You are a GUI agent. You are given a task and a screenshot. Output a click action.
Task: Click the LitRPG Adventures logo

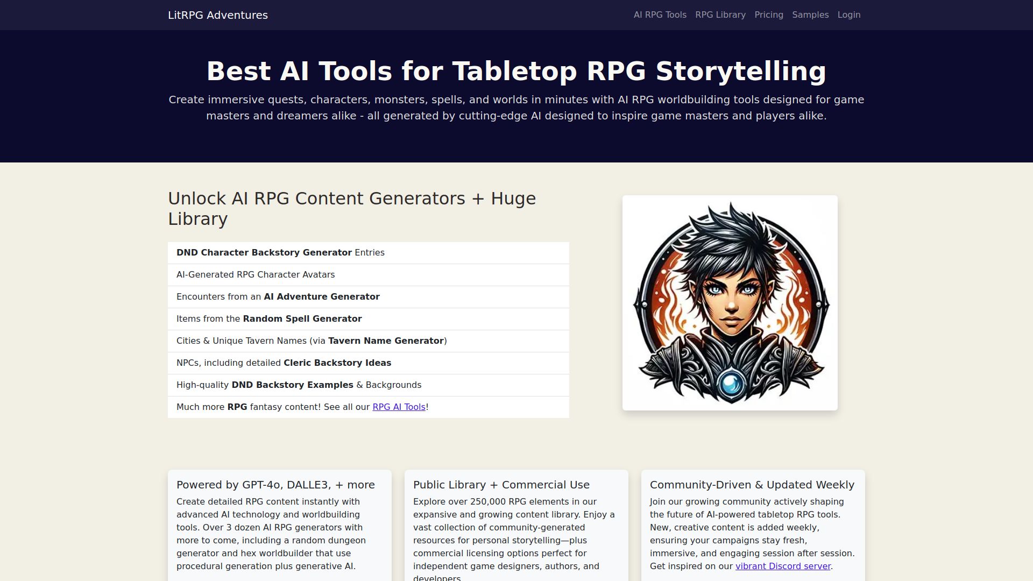pyautogui.click(x=217, y=15)
